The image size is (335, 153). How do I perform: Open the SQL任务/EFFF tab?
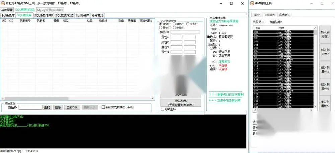[x=43, y=15]
